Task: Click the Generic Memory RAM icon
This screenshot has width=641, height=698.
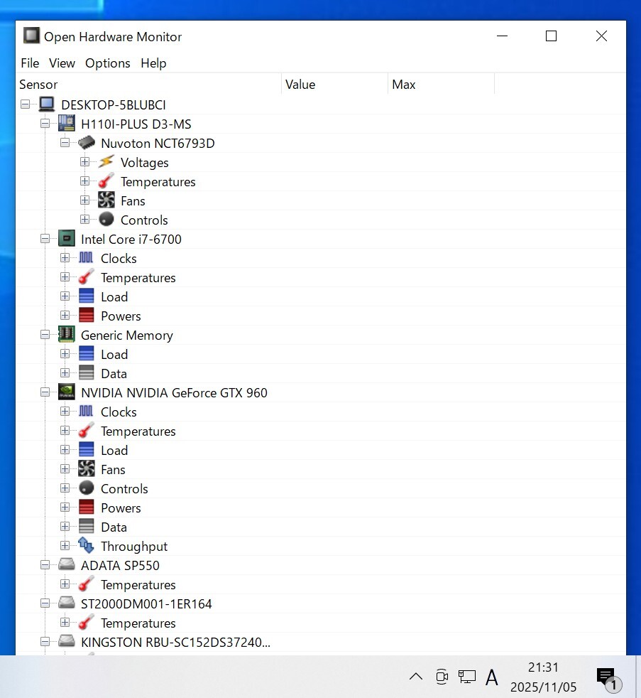Action: pyautogui.click(x=67, y=335)
